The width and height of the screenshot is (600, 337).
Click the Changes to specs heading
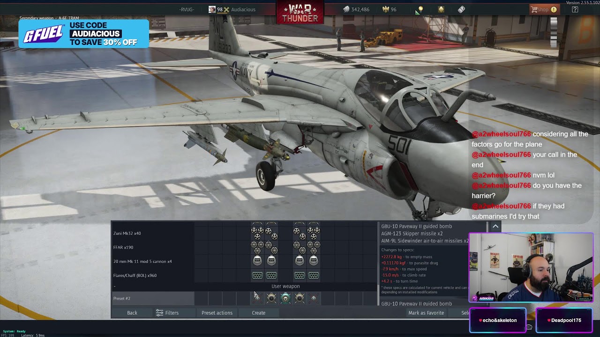(x=397, y=249)
